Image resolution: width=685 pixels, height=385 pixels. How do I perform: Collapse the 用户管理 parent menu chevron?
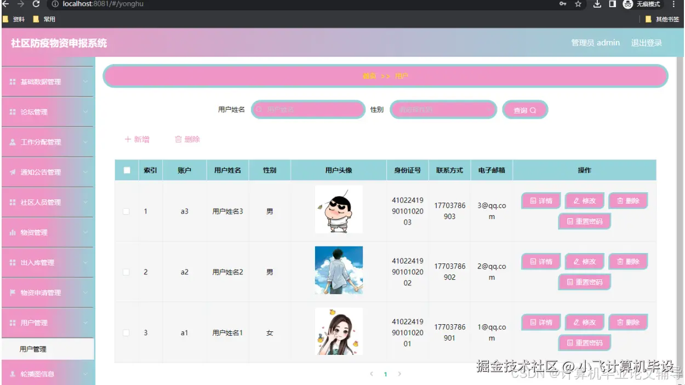pyautogui.click(x=85, y=323)
